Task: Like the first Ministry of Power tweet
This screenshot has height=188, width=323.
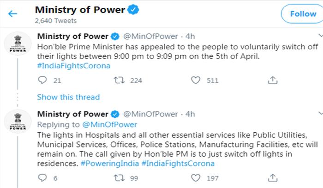Action: [197, 80]
